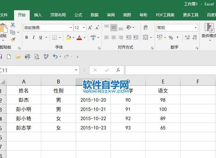Image resolution: width=216 pixels, height=158 pixels.
Task: Toggle Italic formatting
Action: point(34,37)
